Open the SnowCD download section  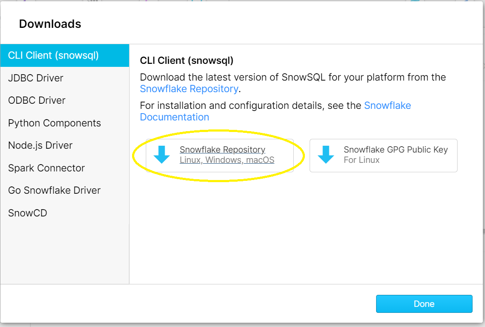point(27,213)
